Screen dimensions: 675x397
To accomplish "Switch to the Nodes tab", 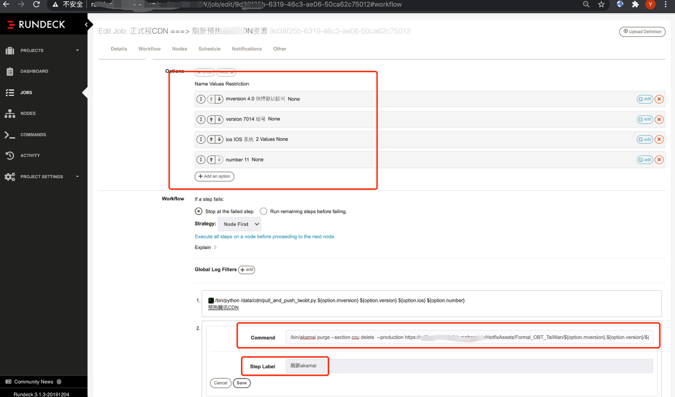I will [x=180, y=49].
